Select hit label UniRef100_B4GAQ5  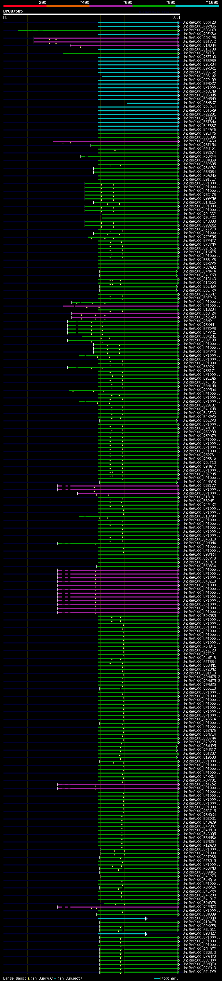pos(199,834)
